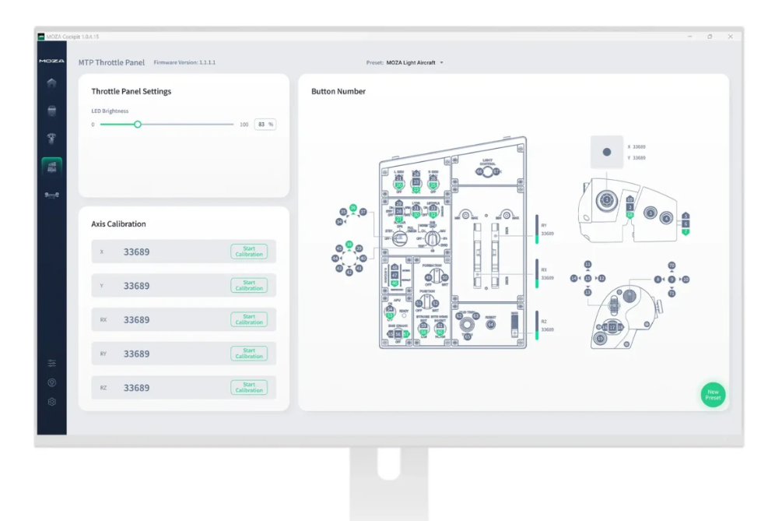This screenshot has height=521, width=775.
Task: Click hat direction 70 on right hat
Action: [672, 266]
